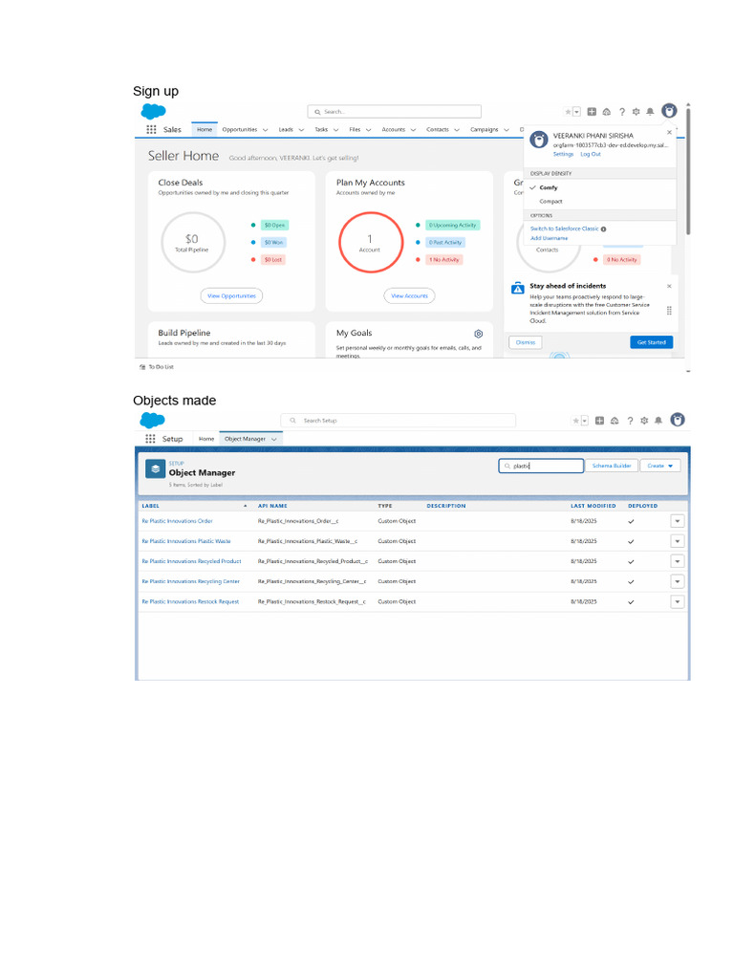Click the View Opportunities button
734x979 pixels.
231,296
